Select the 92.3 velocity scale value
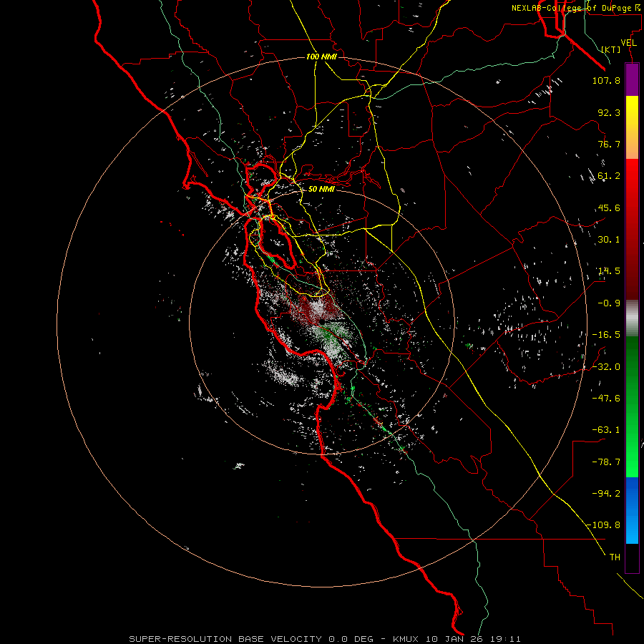 [609, 112]
